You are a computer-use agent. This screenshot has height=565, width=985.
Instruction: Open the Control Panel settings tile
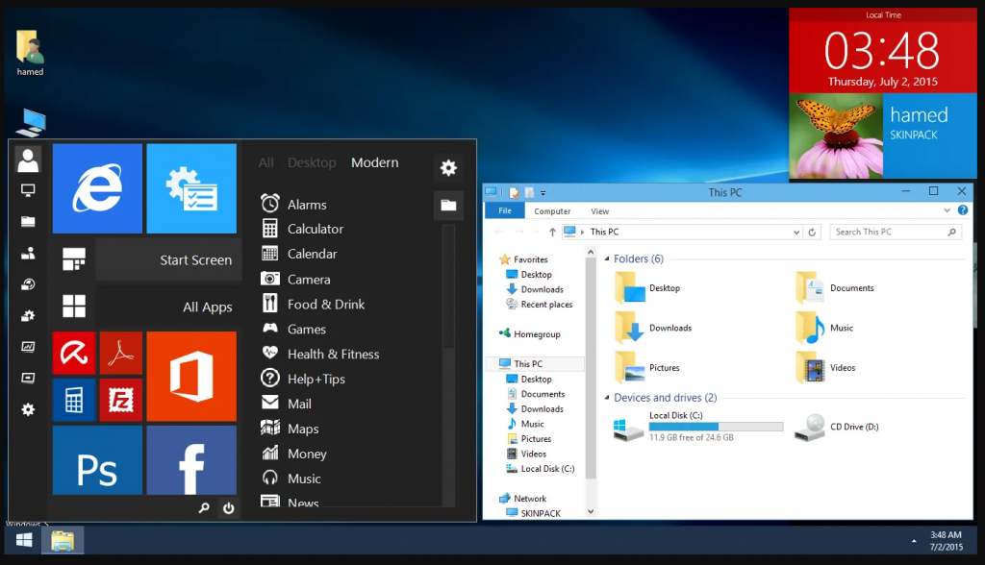(191, 188)
